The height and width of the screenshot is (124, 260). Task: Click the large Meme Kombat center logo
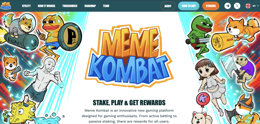(129, 56)
